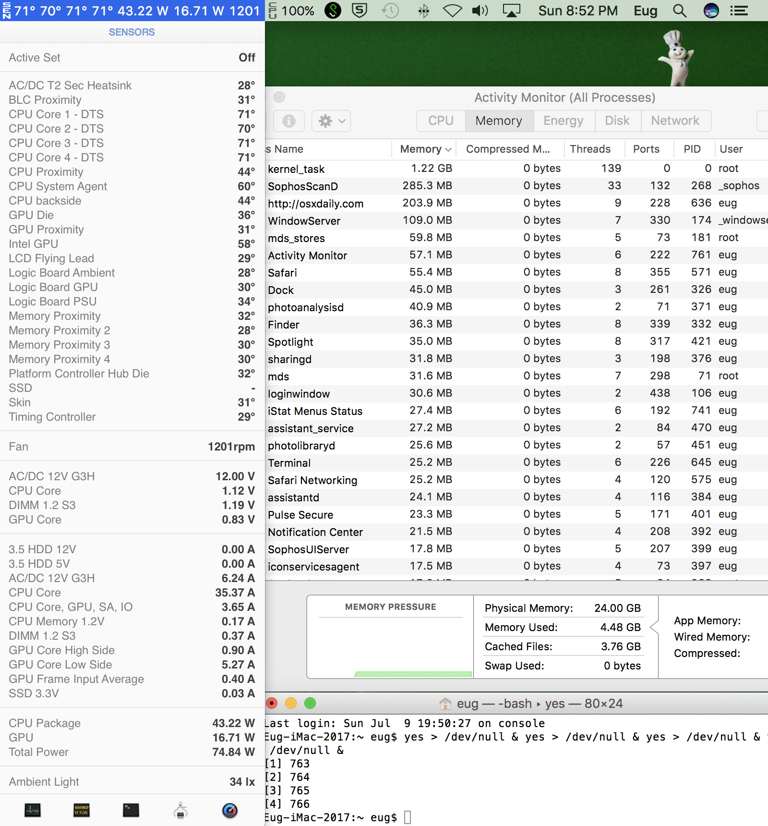This screenshot has height=826, width=768.
Task: Open Console via yellow WARNING icon
Action: pos(82,811)
